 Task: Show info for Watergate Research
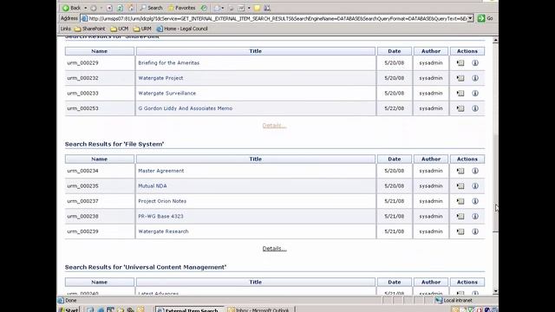(x=475, y=231)
